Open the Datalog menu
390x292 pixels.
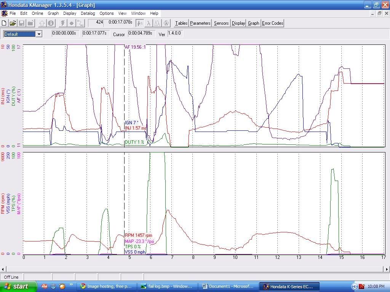88,13
